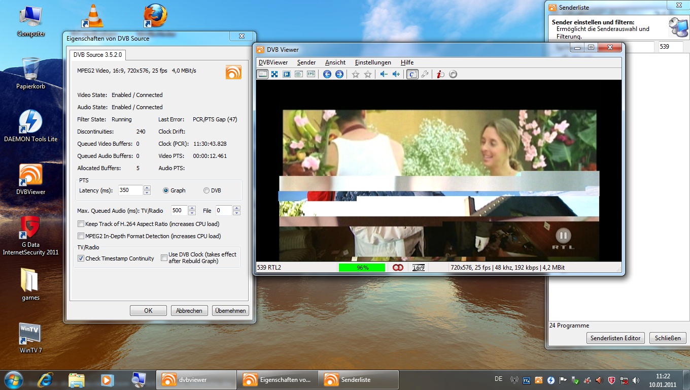Decrease volume with the speaker minus icon
The image size is (690, 390).
point(384,74)
